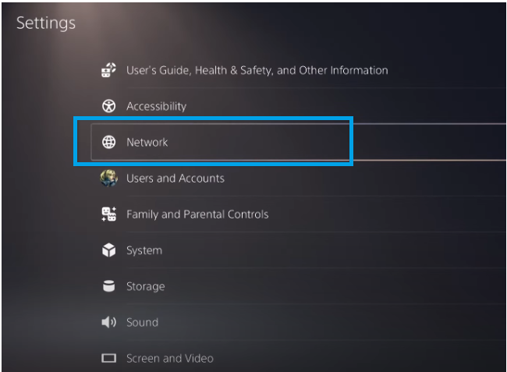The image size is (507, 372).
Task: Click the Screen and Video display icon
Action: click(109, 359)
